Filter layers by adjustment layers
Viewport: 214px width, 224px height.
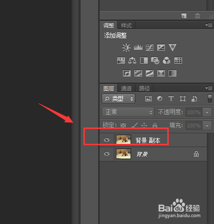[160, 98]
